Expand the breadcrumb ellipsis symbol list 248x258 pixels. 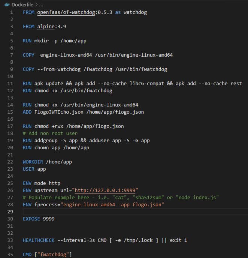(x=41, y=4)
